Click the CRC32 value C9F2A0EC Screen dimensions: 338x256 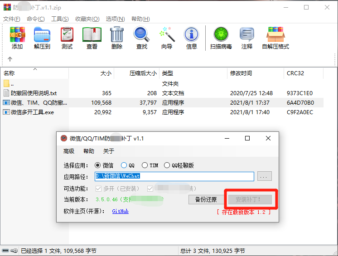[300, 112]
